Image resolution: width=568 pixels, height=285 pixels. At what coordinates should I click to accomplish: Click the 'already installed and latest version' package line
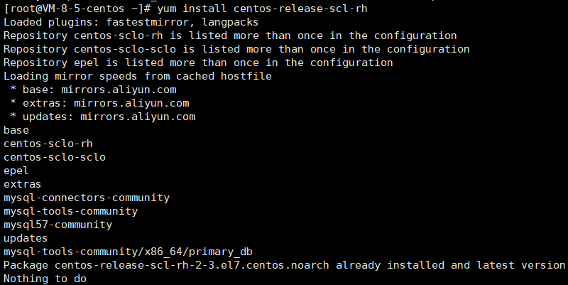coord(284,265)
